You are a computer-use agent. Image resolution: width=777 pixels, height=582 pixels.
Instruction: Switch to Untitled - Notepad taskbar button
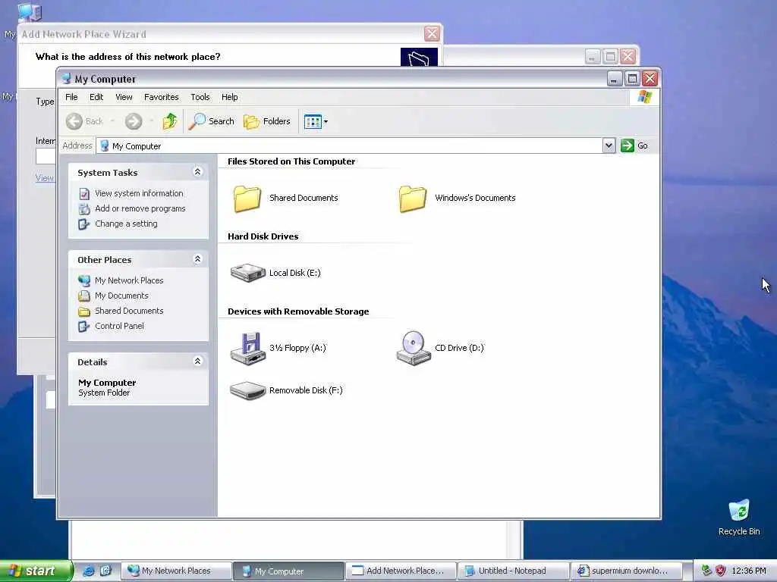click(x=513, y=571)
